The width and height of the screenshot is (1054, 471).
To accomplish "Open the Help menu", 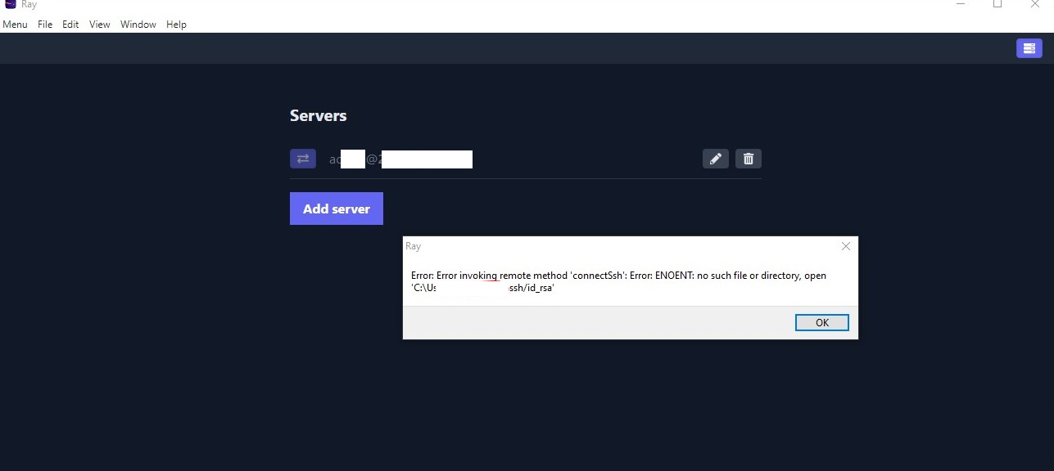I will [176, 24].
